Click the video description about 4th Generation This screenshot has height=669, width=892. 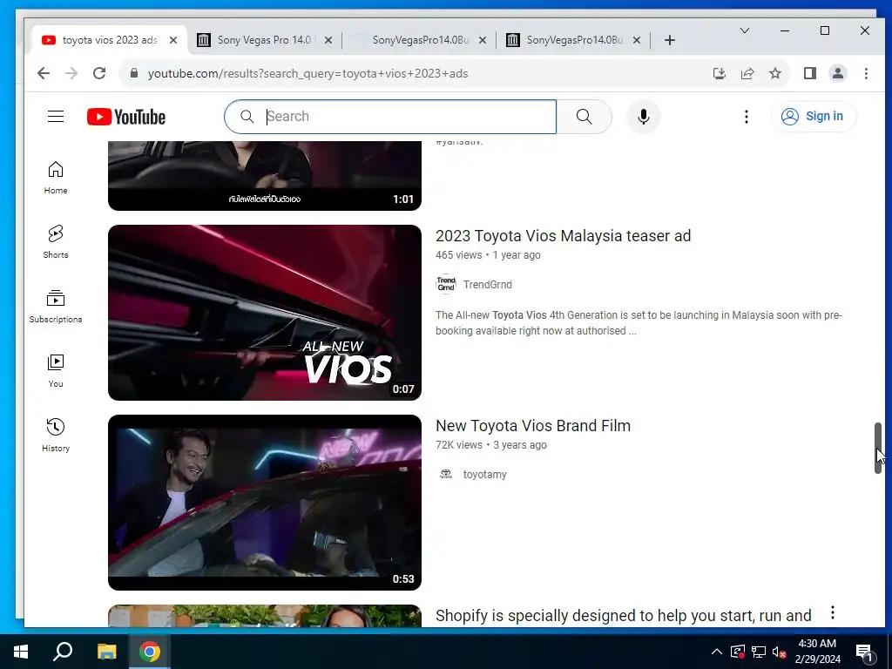639,322
